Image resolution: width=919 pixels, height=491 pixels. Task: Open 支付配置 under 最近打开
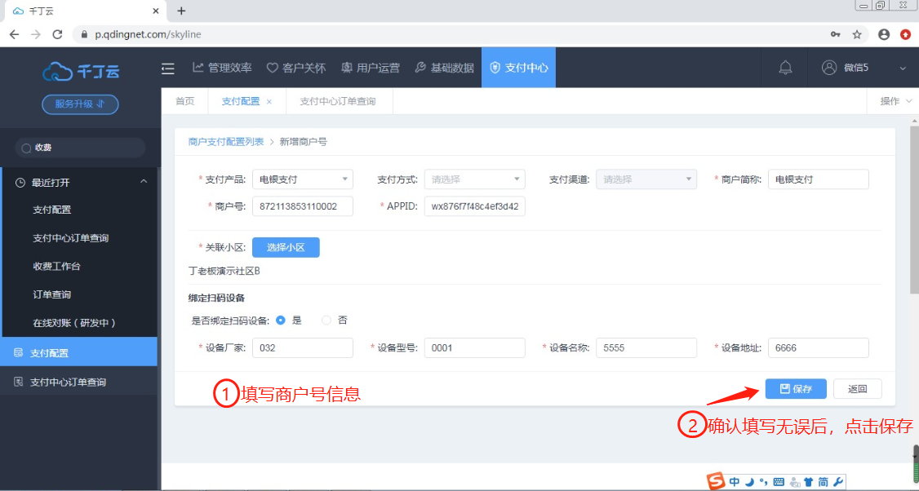click(x=51, y=210)
